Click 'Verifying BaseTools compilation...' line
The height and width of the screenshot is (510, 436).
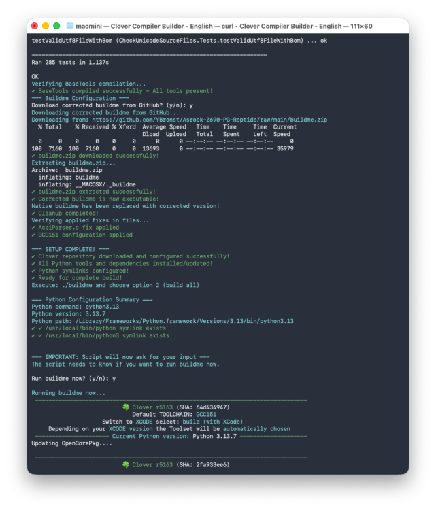88,84
